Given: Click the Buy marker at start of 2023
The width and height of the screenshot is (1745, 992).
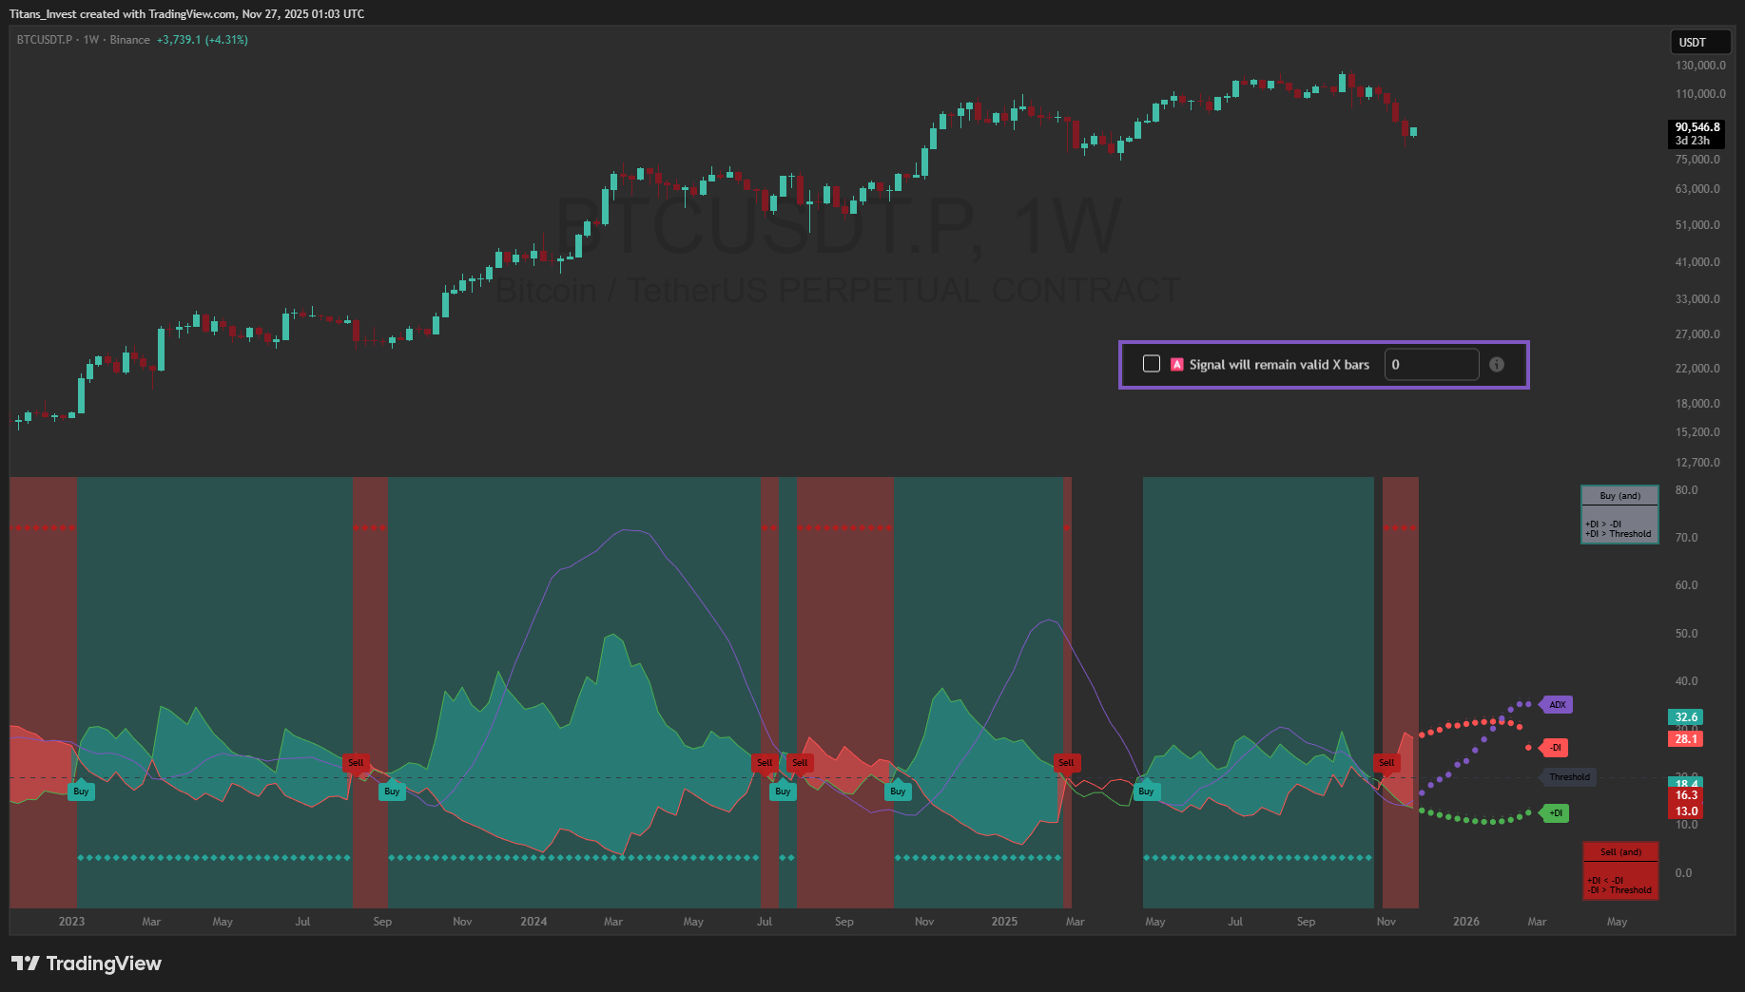Looking at the screenshot, I should pos(81,791).
